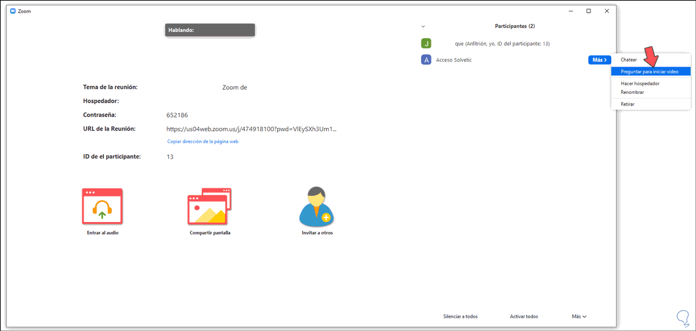Click the Zoom de meeting topic value

tap(235, 88)
